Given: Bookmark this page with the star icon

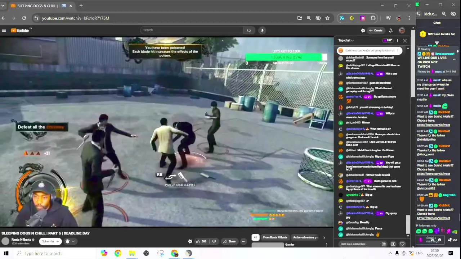Looking at the screenshot, I should [x=327, y=18].
